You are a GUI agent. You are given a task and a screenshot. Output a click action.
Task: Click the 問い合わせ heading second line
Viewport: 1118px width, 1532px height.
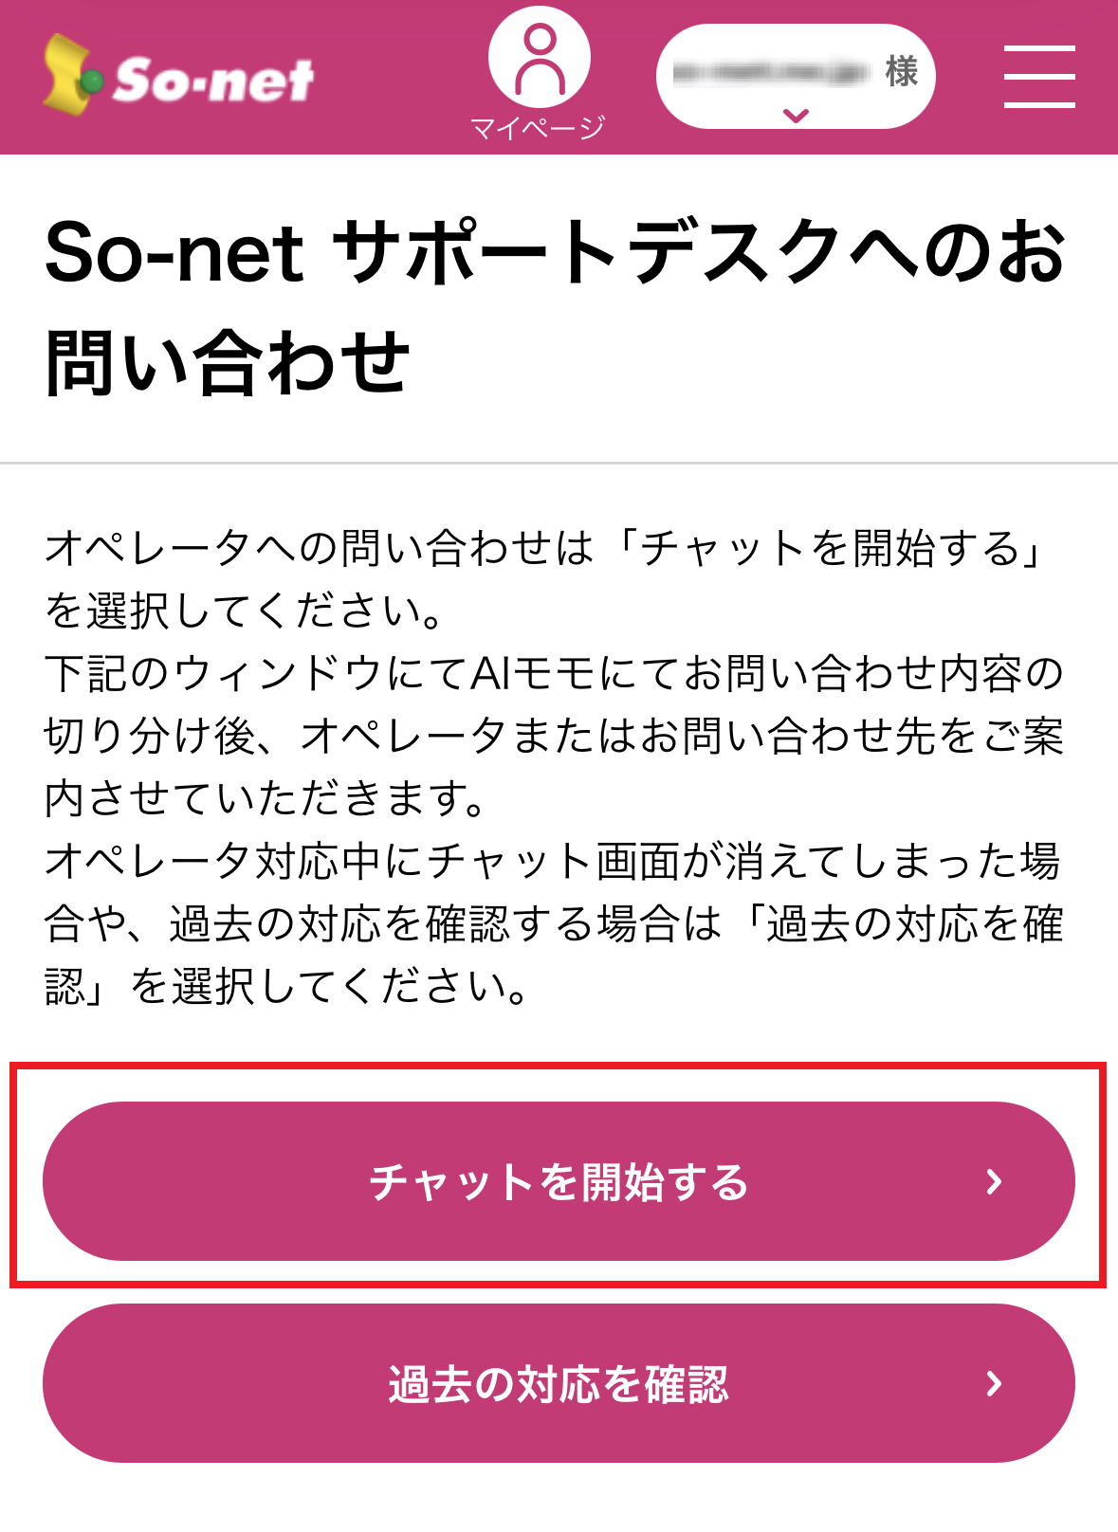pos(228,362)
